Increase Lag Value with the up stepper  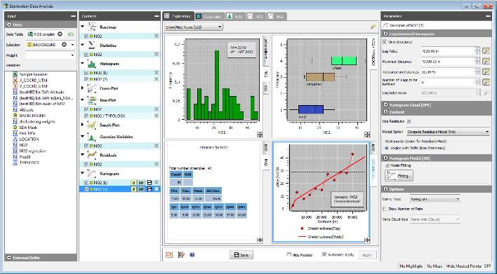pos(477,49)
